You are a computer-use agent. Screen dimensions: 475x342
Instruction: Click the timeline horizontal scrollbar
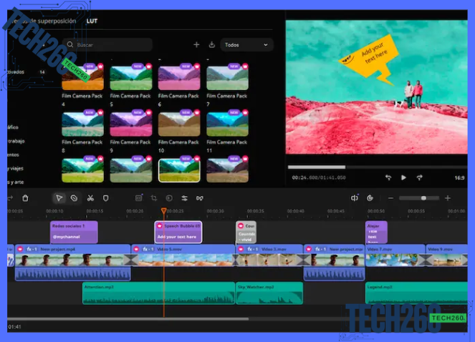[128, 318]
